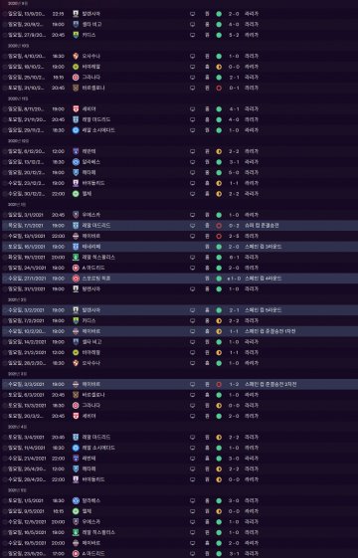Open the 슈퍼 컵 준결승전 competition link
Viewport: 358px width, 558px height.
tap(262, 226)
